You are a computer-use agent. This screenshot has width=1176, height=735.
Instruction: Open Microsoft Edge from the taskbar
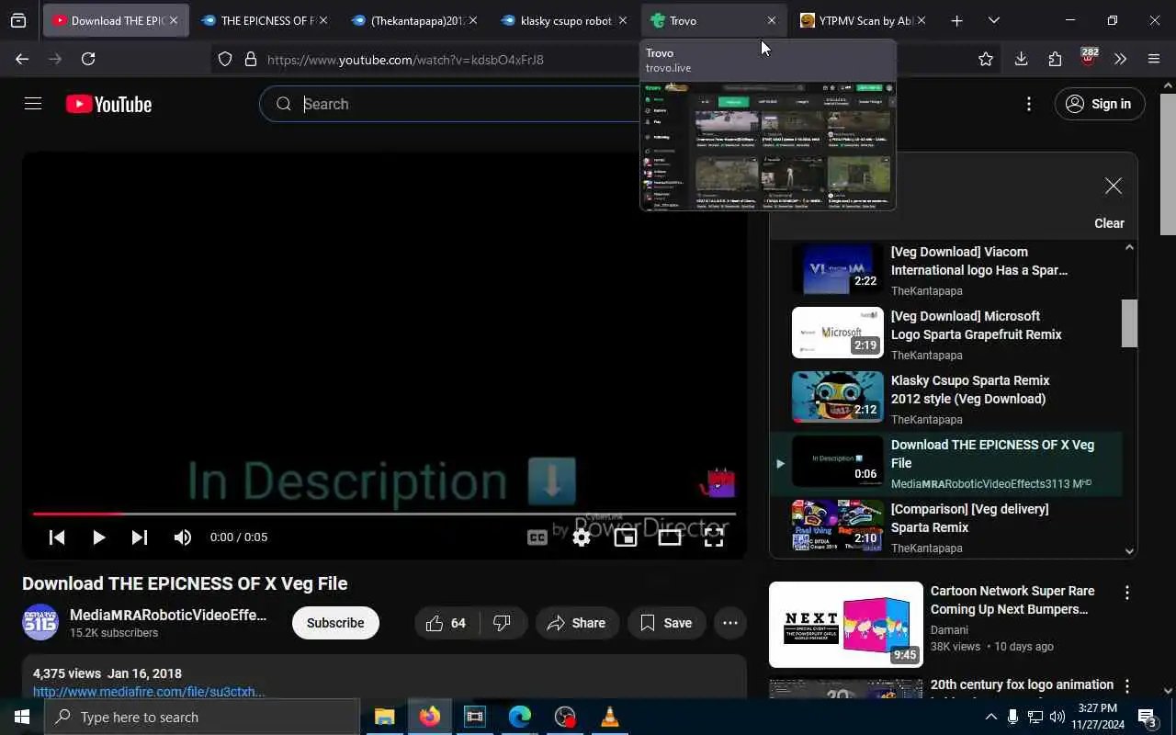point(520,717)
